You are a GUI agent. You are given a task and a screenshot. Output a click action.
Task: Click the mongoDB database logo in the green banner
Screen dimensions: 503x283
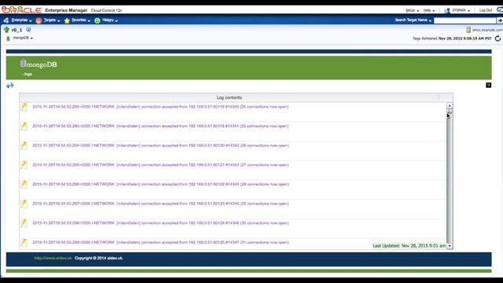(x=39, y=64)
